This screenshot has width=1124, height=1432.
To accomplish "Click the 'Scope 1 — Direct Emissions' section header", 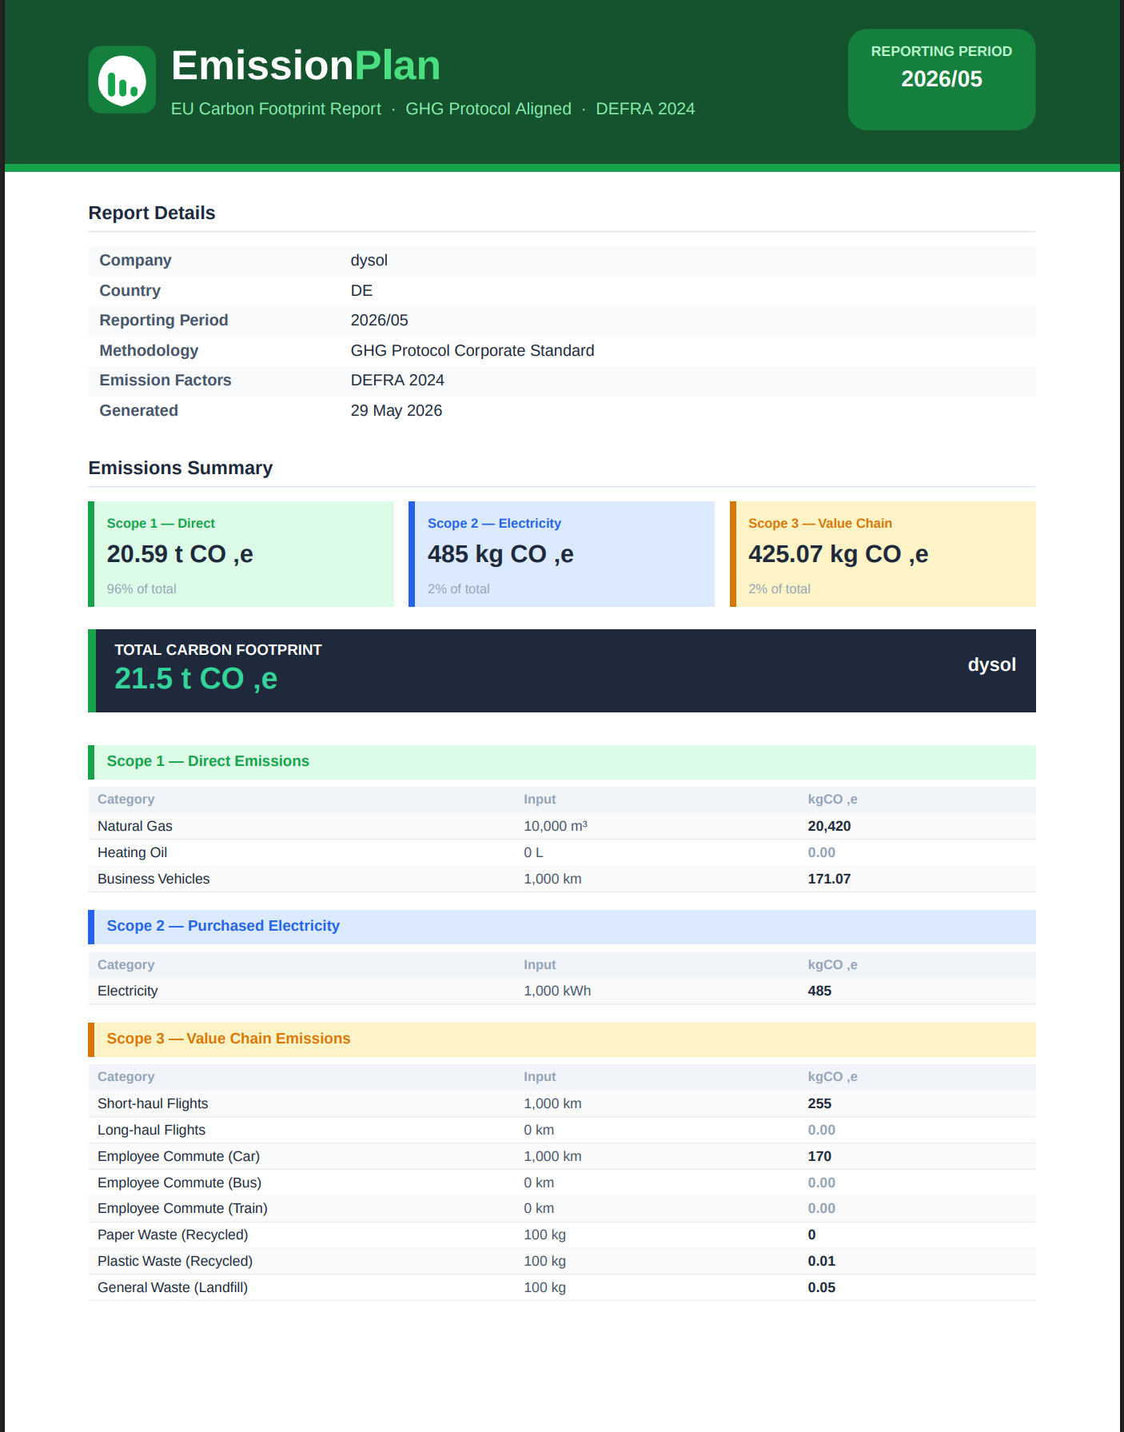I will tap(562, 762).
